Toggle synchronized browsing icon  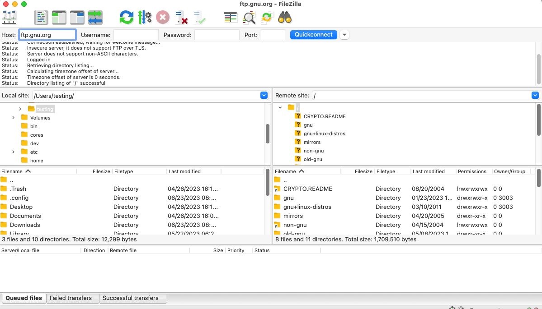click(267, 18)
